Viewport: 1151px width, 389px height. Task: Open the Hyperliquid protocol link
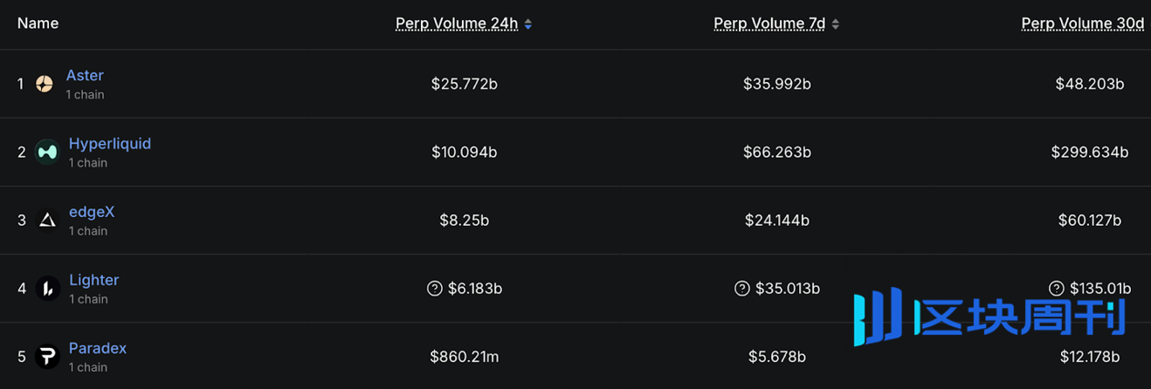click(x=110, y=143)
